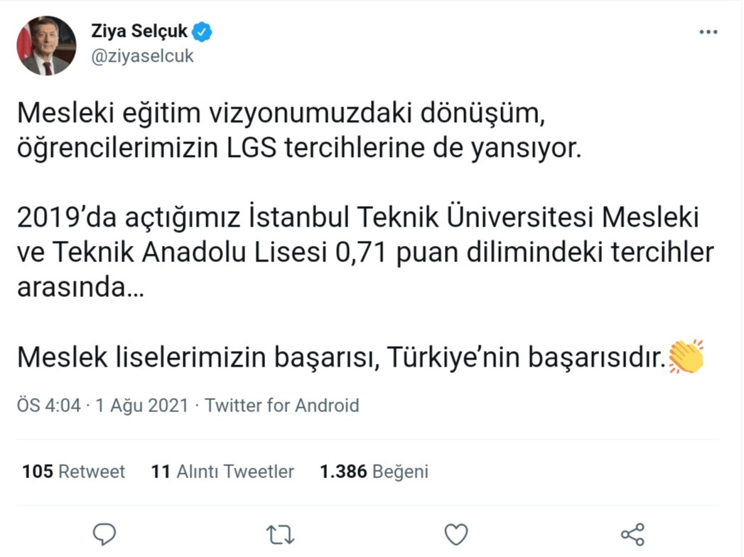Click the heart icon to unlike later
Viewport: 744px width, 557px height.
coord(455,533)
